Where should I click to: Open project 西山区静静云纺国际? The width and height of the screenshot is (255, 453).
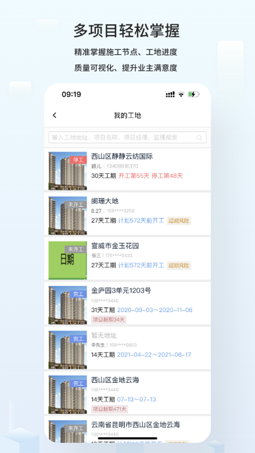[x=122, y=156]
